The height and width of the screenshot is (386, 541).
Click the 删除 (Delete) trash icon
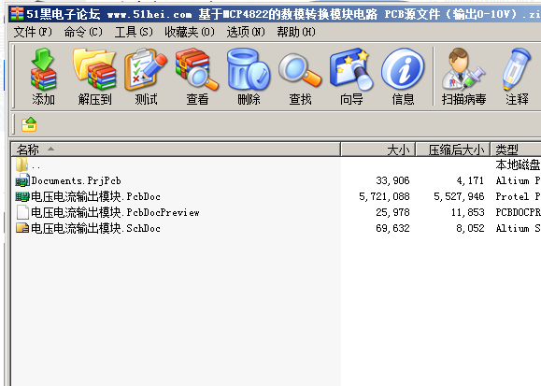coord(249,77)
